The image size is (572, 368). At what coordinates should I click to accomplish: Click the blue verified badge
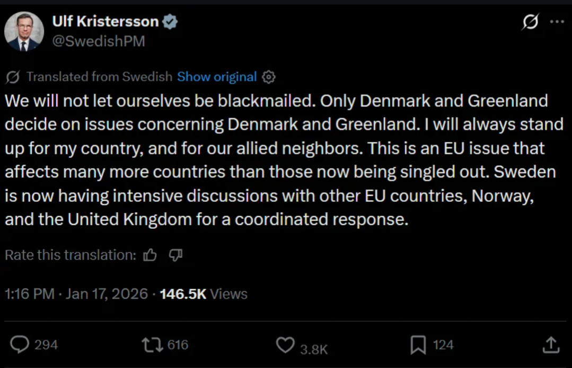point(170,22)
